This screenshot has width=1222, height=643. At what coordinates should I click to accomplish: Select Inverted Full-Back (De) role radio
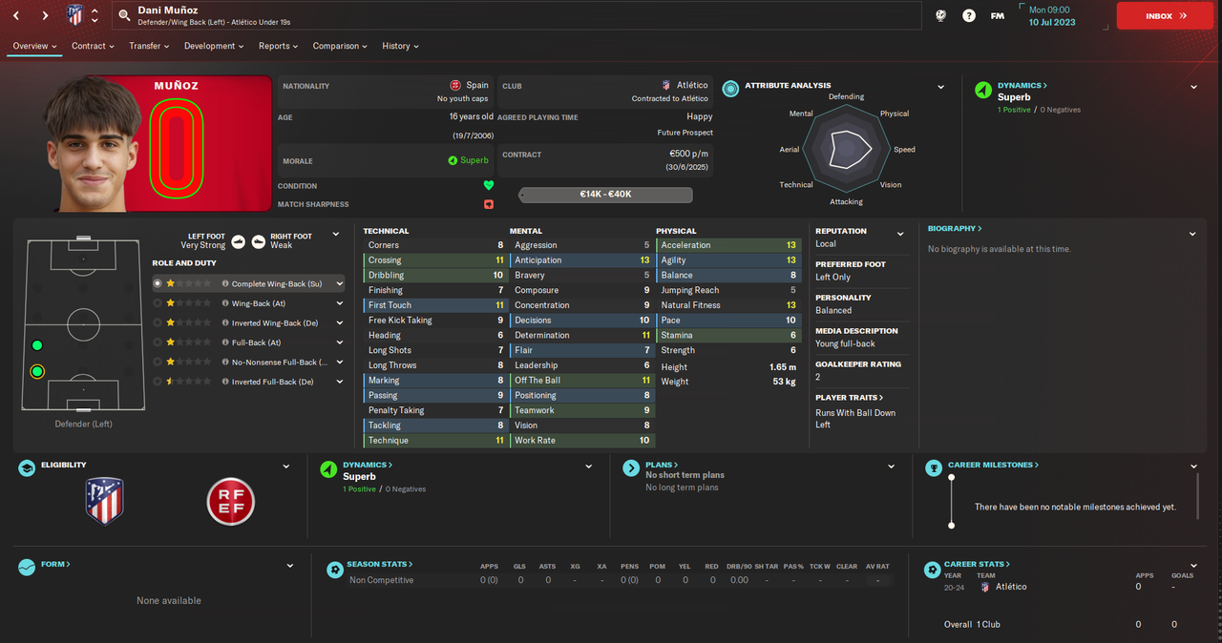pos(158,382)
